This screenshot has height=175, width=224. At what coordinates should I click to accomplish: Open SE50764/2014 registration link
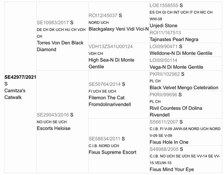pyautogui.click(x=105, y=84)
